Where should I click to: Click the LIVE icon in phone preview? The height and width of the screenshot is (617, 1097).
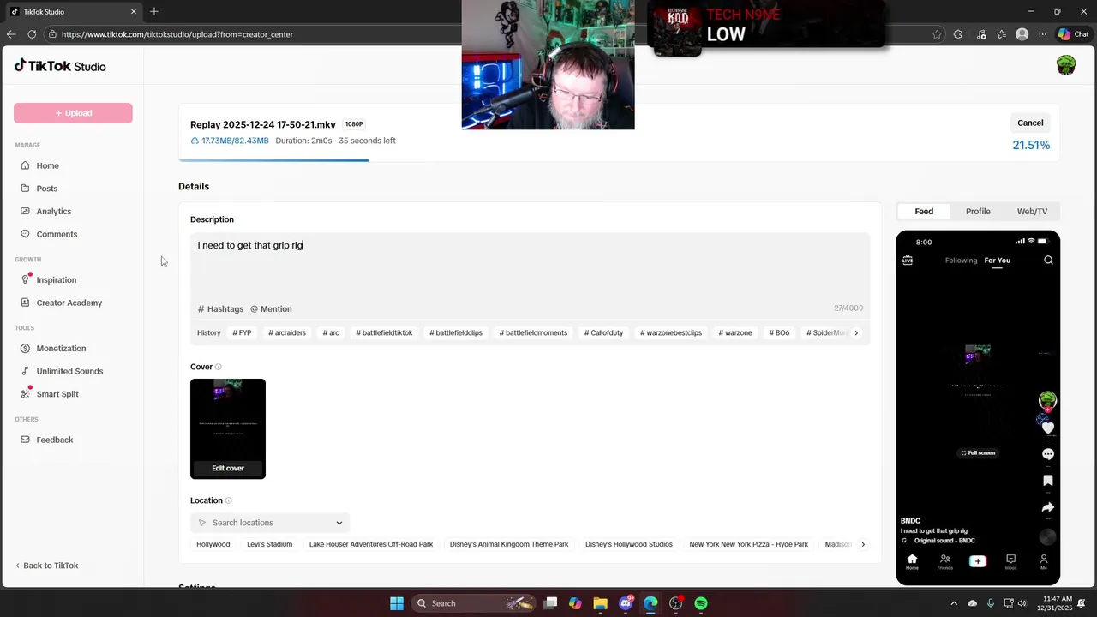908,261
